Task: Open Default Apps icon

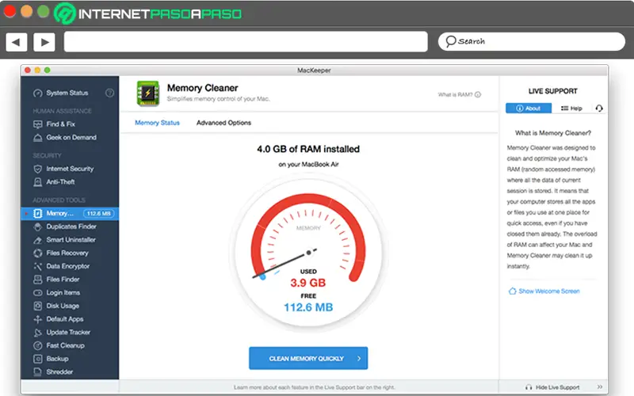Action: click(37, 319)
